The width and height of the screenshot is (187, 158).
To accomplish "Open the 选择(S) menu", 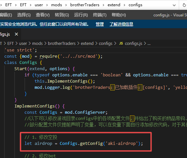I will pyautogui.click(x=24, y=15).
